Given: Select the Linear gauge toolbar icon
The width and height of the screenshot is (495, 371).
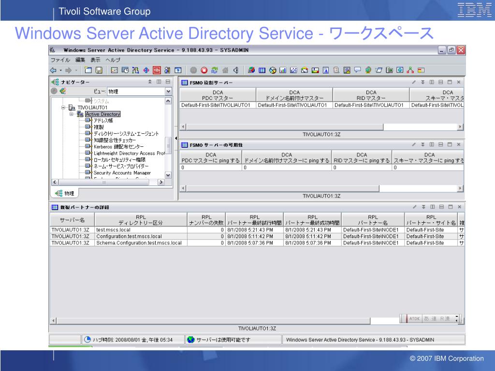Looking at the screenshot, I should coord(315,70).
